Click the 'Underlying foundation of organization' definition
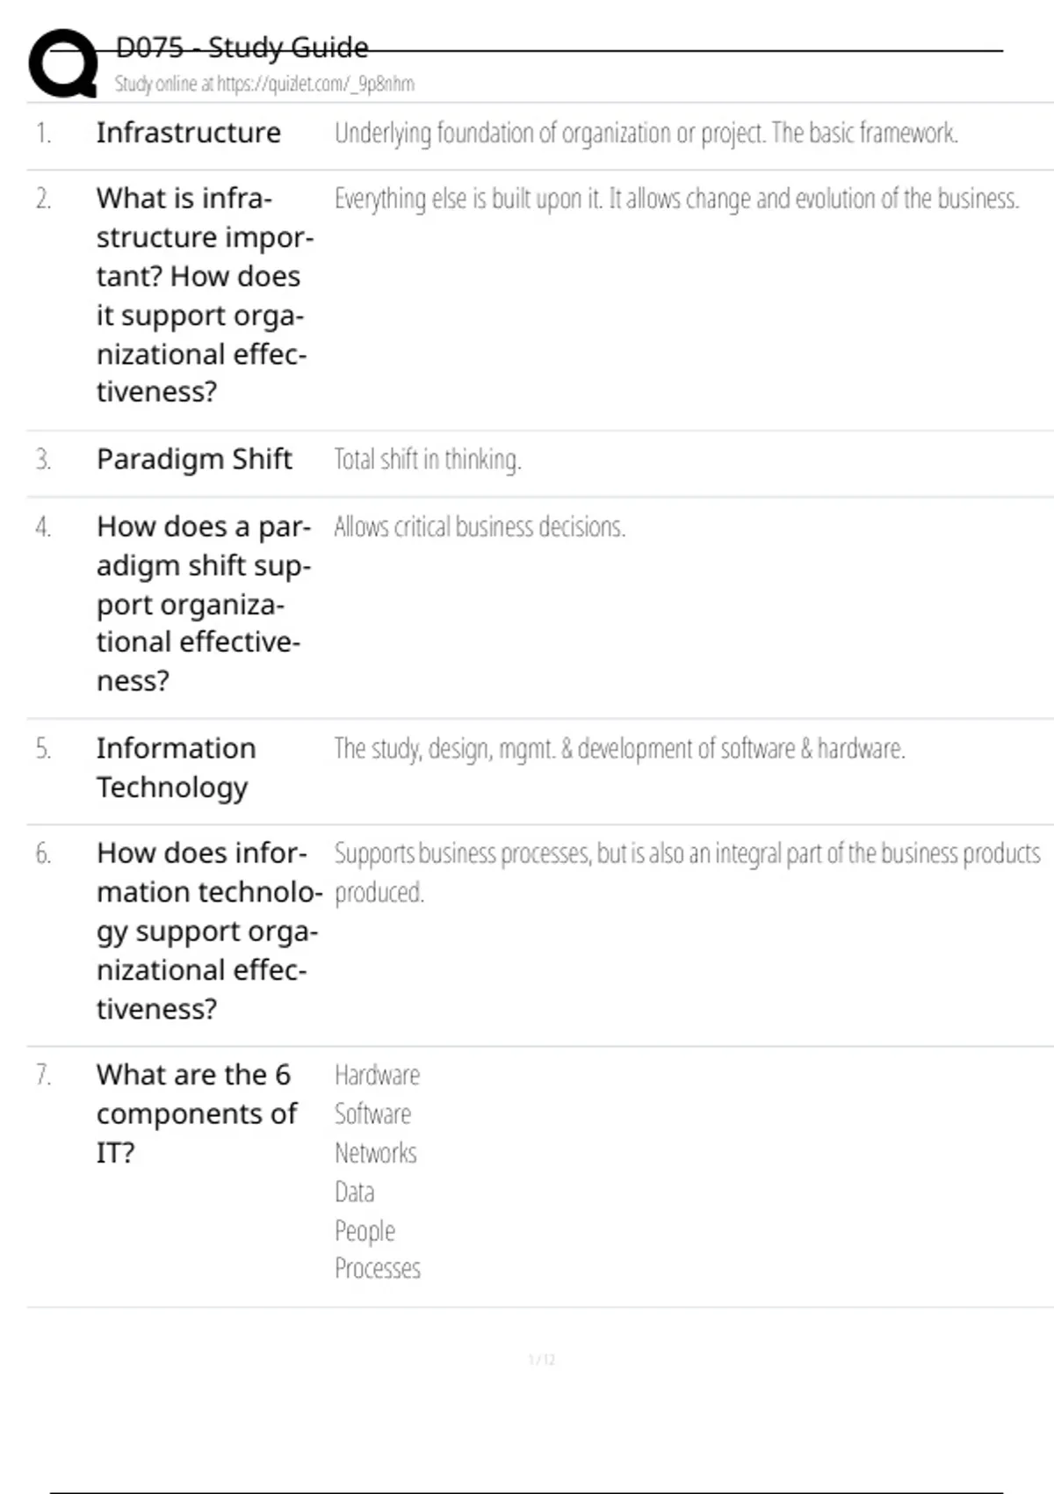 coord(646,133)
